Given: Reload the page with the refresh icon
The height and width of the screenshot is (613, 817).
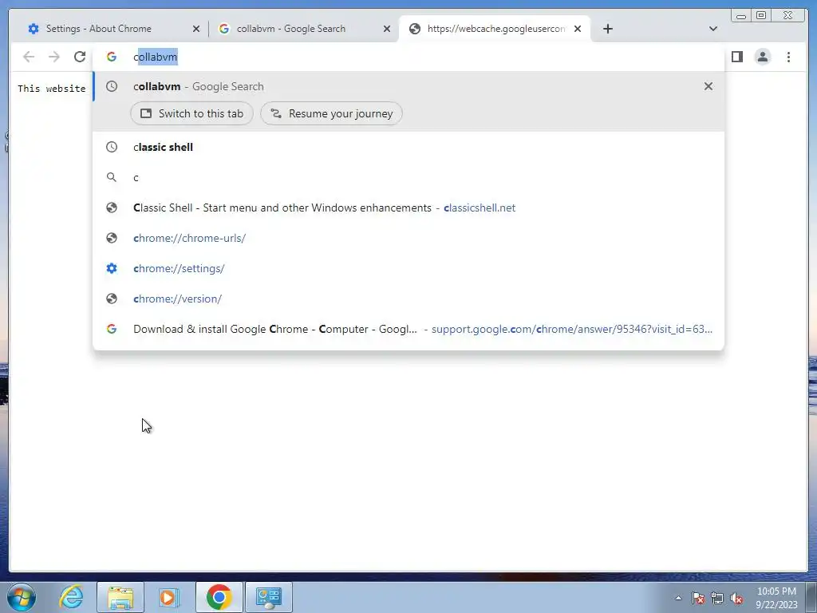Looking at the screenshot, I should (x=80, y=57).
